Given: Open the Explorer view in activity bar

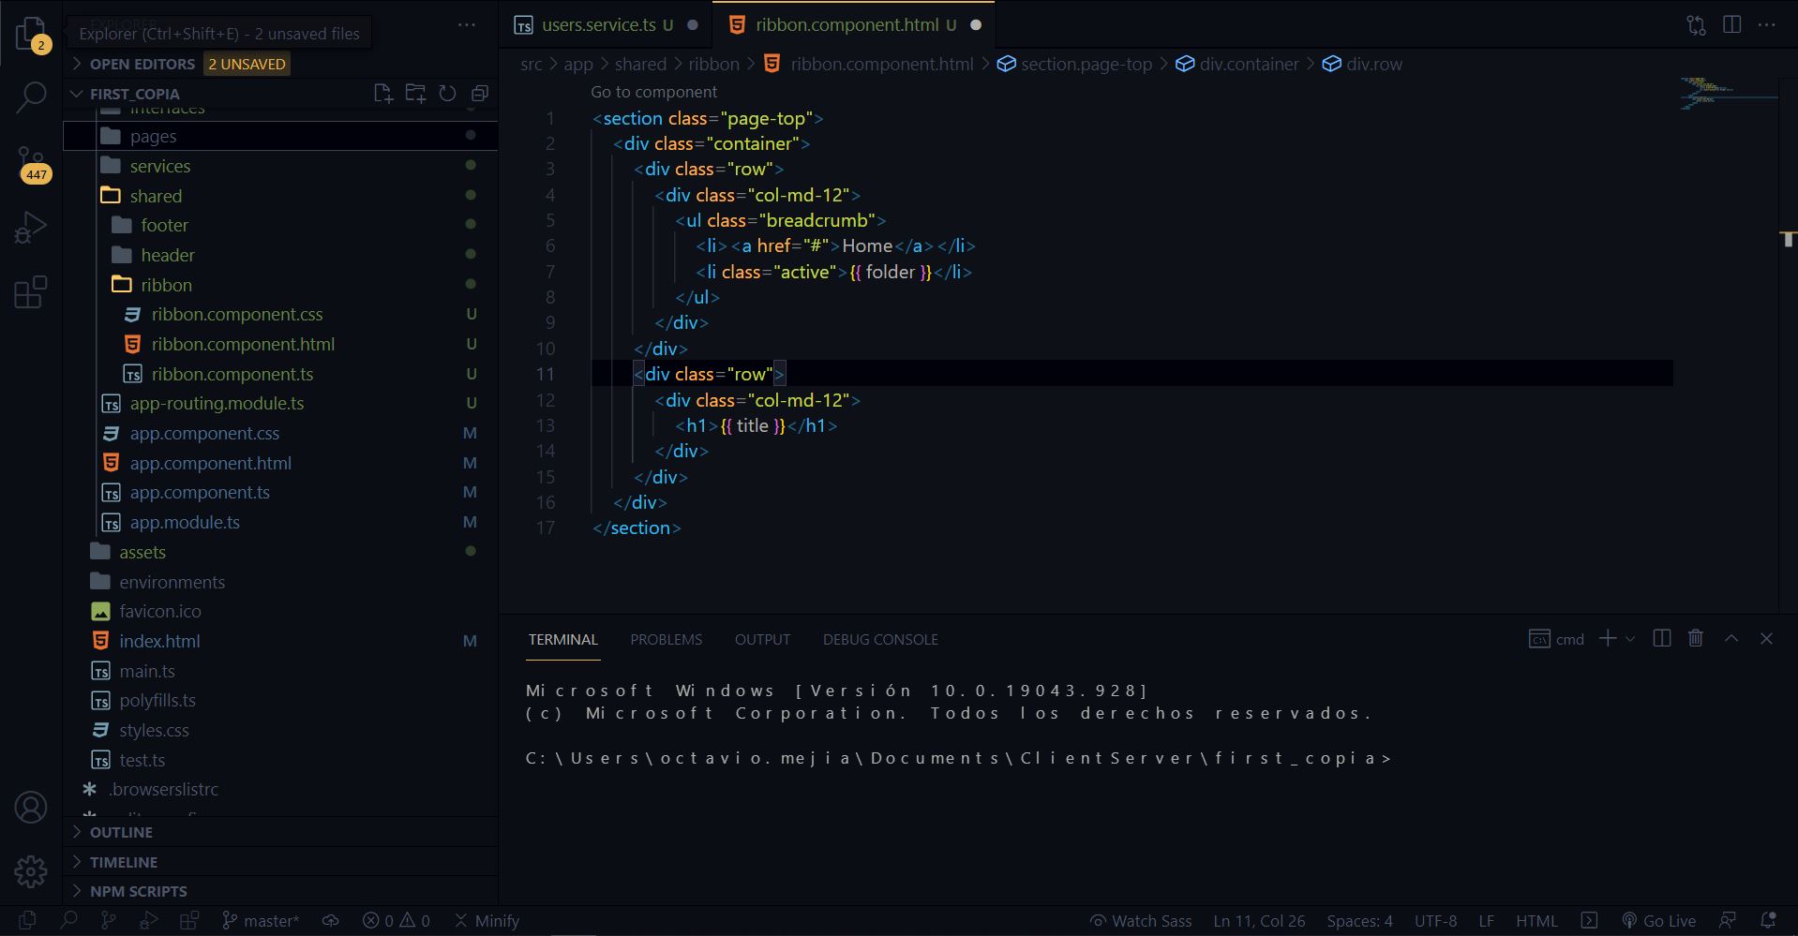Looking at the screenshot, I should [31, 34].
